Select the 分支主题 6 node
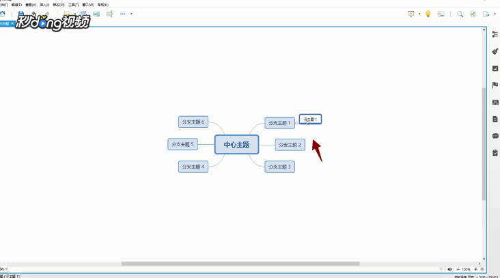Image resolution: width=500 pixels, height=278 pixels. pos(193,122)
